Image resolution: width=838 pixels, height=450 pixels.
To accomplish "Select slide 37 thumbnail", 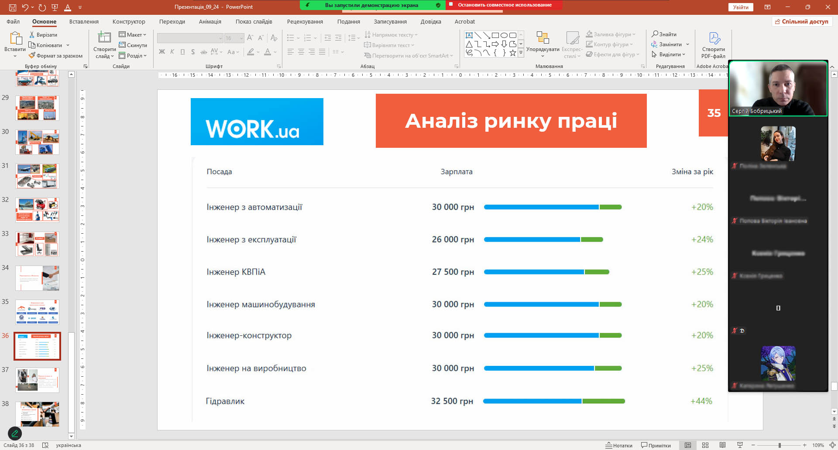I will (x=37, y=380).
